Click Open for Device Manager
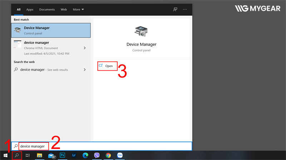 pyautogui.click(x=109, y=66)
